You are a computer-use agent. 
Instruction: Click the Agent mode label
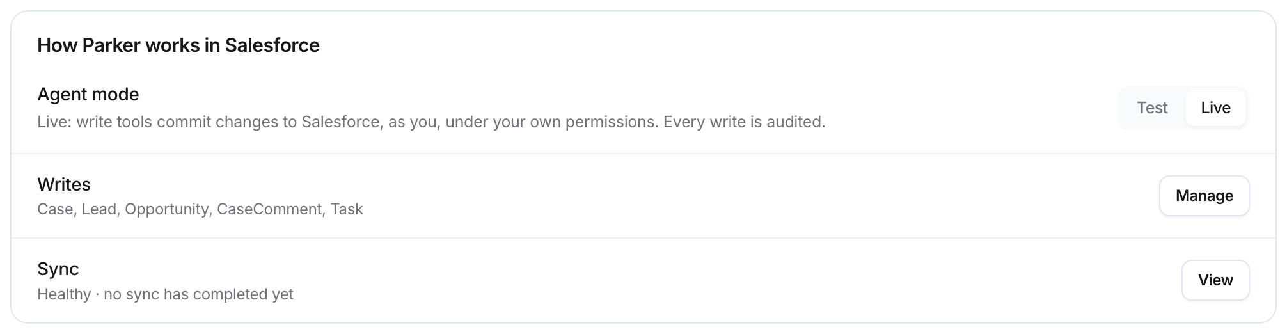pyautogui.click(x=88, y=95)
